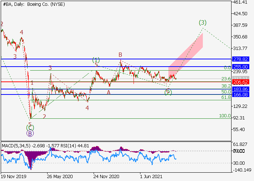Click the red A wave label
The height and width of the screenshot is (181, 254).
[x=108, y=92]
